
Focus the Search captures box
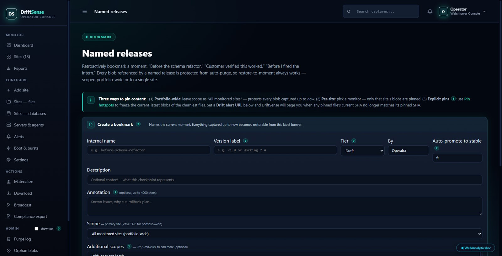click(x=381, y=11)
